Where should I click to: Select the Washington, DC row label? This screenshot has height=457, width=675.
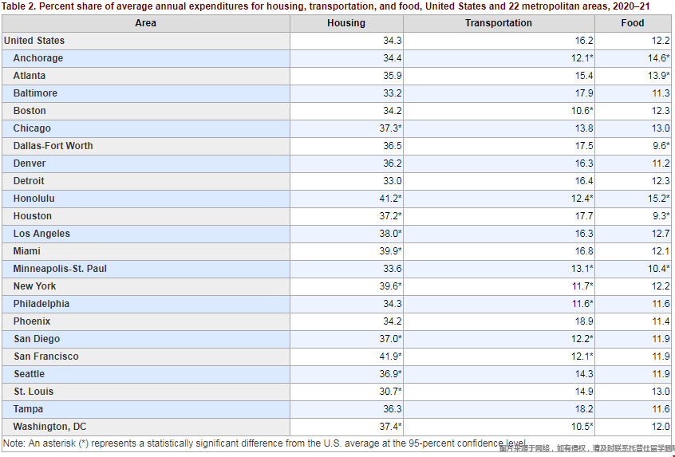click(x=49, y=427)
